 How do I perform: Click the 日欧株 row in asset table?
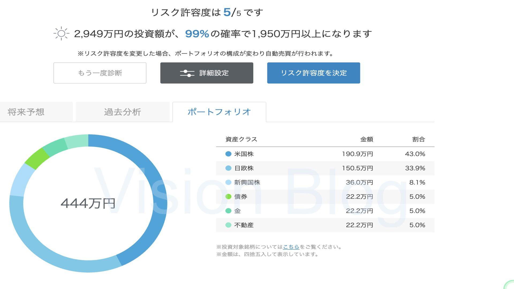(x=325, y=168)
